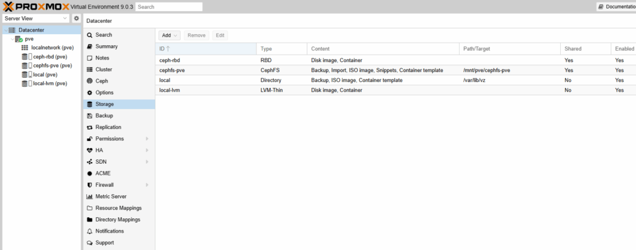Select the cephfs-pve storage row
This screenshot has height=250, width=636.
click(x=311, y=71)
